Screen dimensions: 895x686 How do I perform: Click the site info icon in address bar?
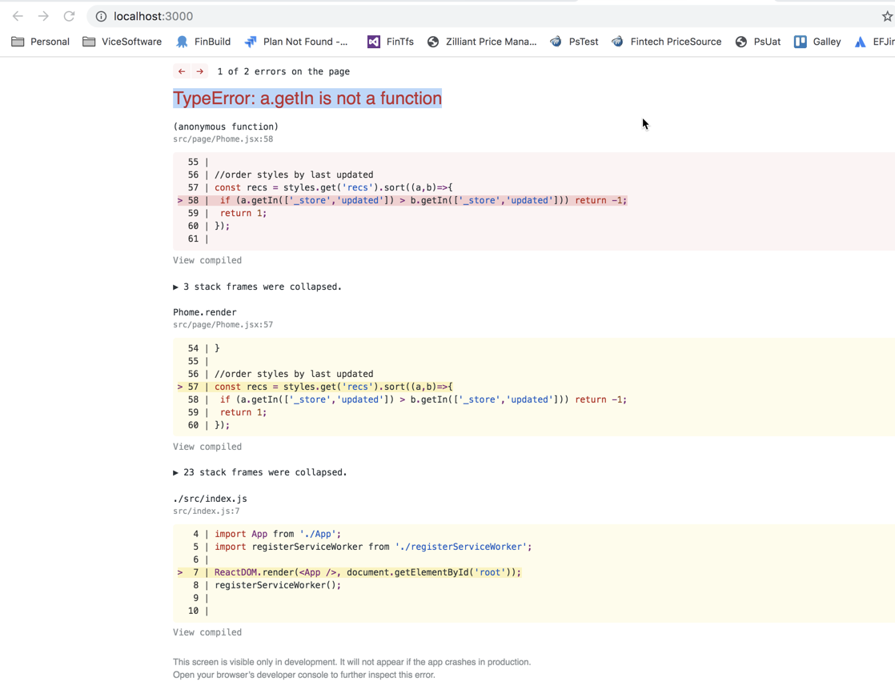101,17
